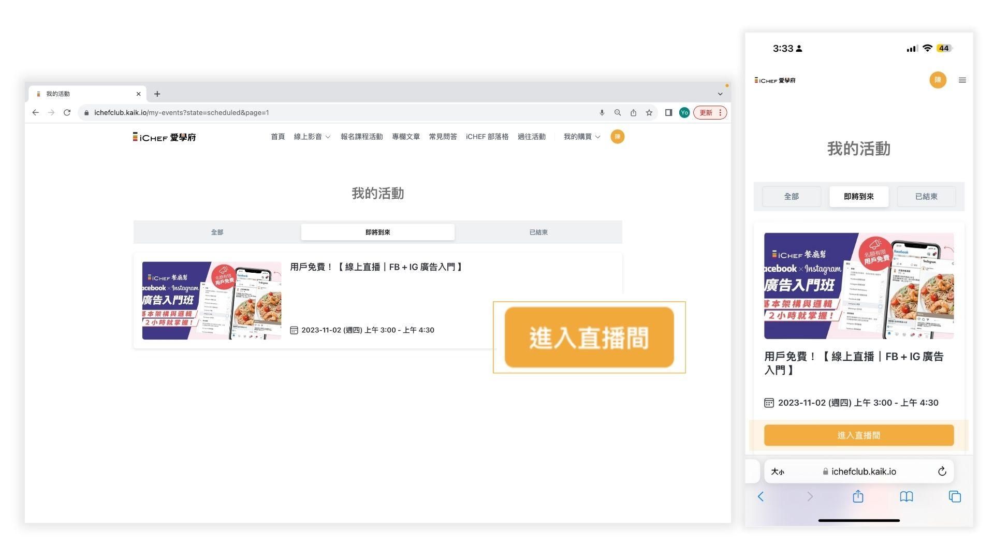Open the 報名課程活動 nav link
Image resolution: width=994 pixels, height=559 pixels.
click(x=361, y=137)
